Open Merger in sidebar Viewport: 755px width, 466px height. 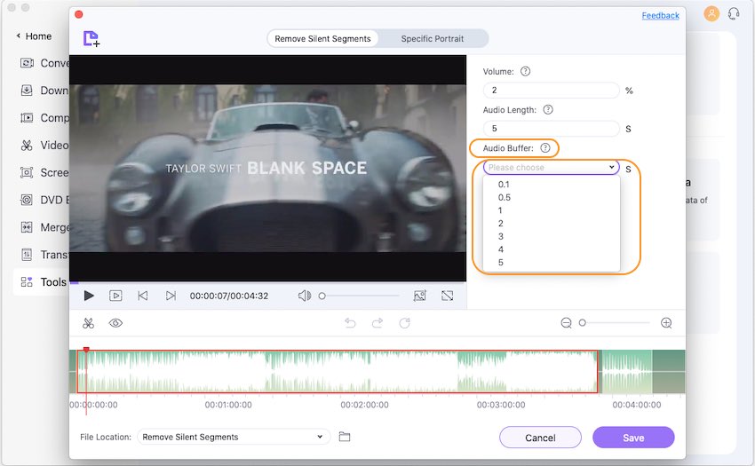click(x=44, y=227)
